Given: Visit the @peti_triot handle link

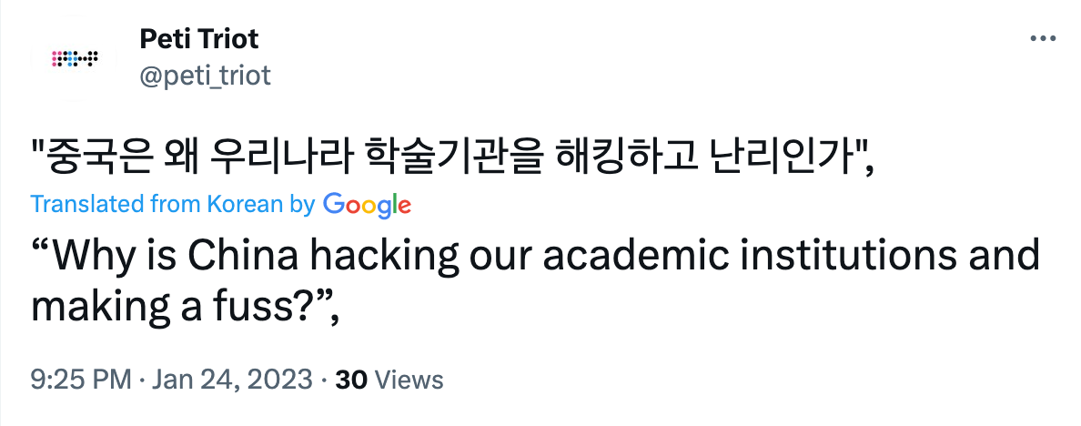Looking at the screenshot, I should [x=205, y=76].
